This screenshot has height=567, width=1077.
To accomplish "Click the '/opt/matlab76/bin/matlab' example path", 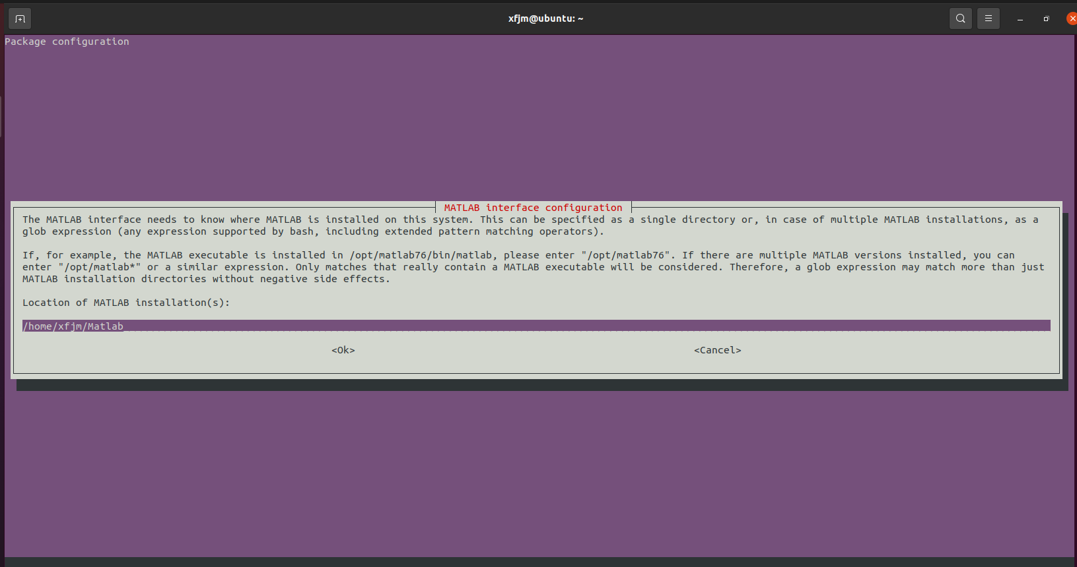I will pos(421,255).
